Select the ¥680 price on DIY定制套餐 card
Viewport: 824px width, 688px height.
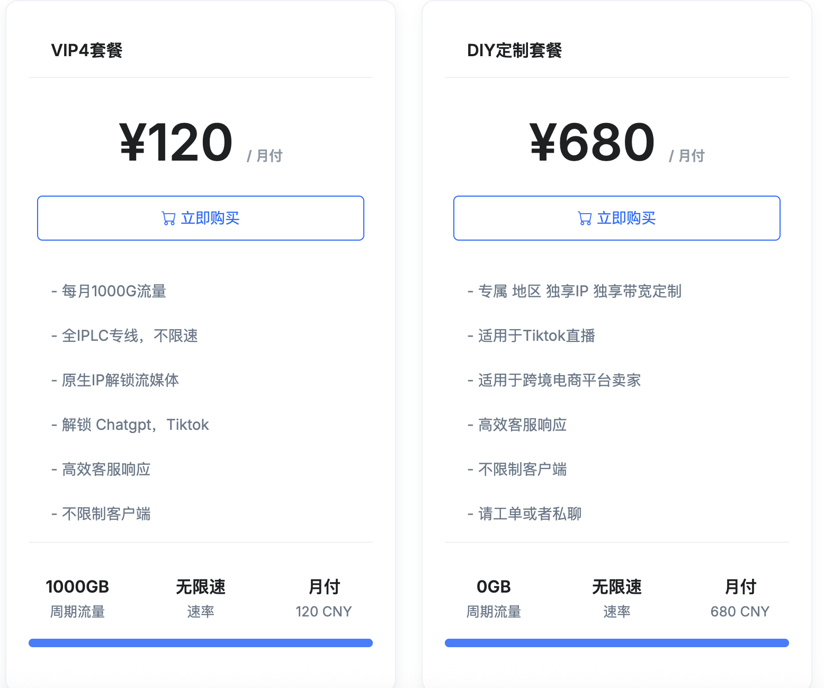[592, 139]
